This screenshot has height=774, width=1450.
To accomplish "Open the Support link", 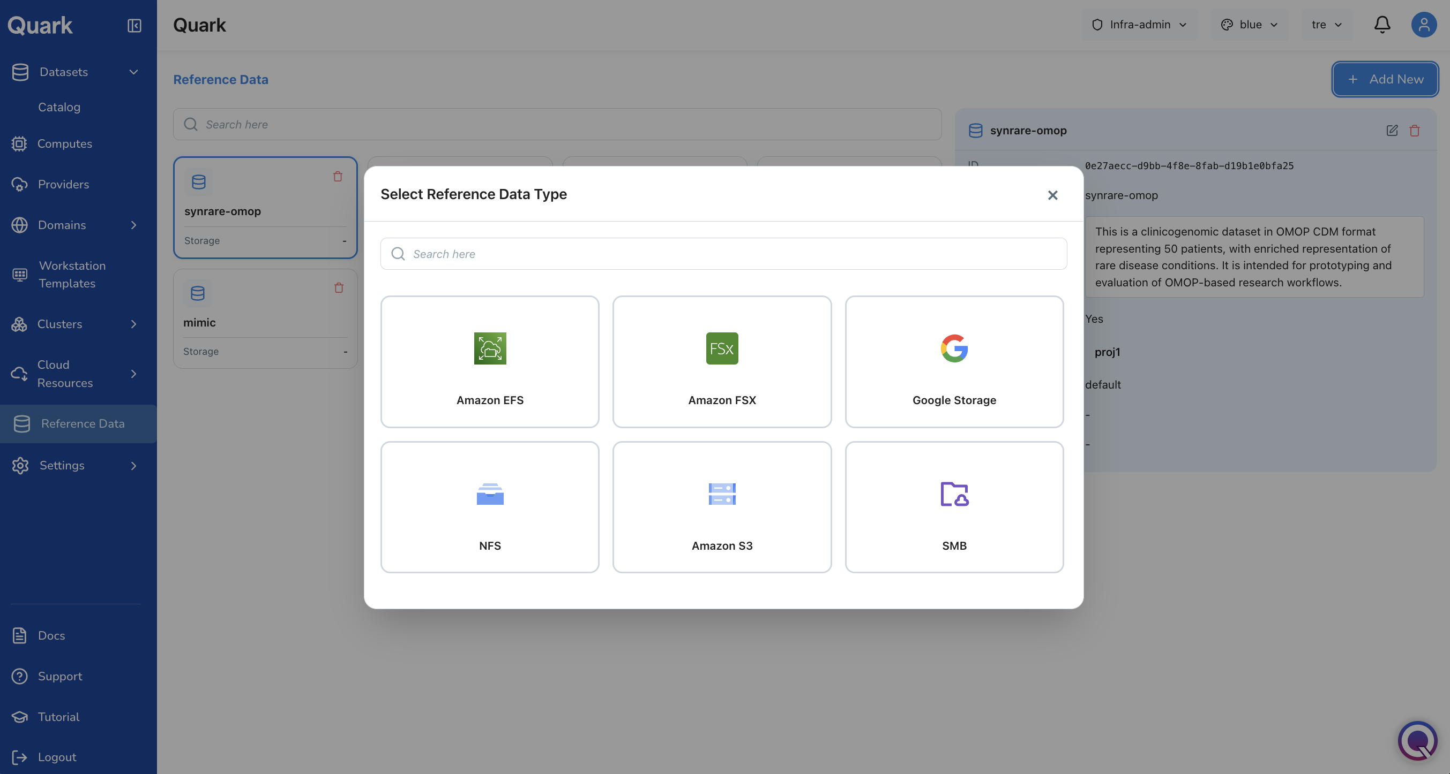I will pyautogui.click(x=59, y=676).
